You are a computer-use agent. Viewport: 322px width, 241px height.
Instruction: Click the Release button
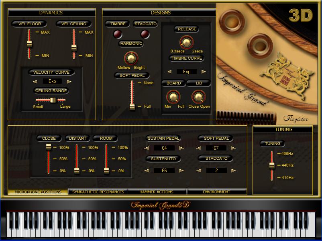click(x=187, y=29)
